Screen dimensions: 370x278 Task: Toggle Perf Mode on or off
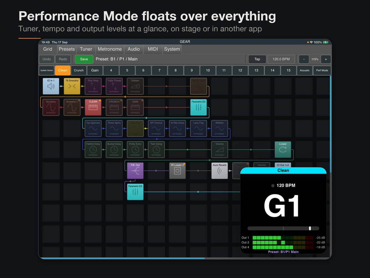pyautogui.click(x=322, y=70)
